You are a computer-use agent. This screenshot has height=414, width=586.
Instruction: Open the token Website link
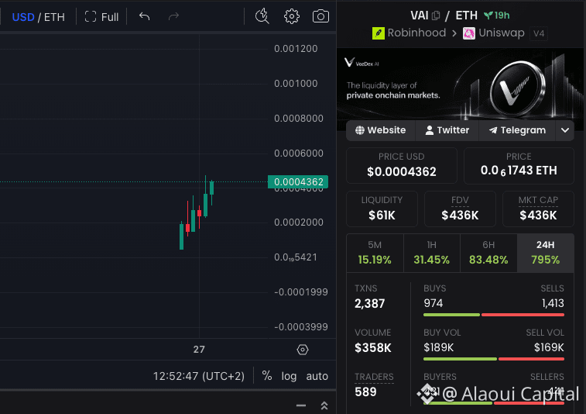click(x=380, y=130)
